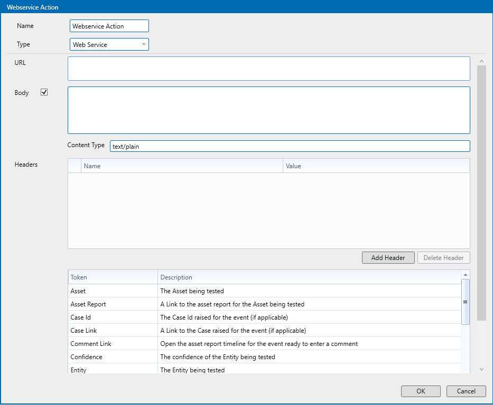Click the main panel scroll down arrow

(x=481, y=370)
